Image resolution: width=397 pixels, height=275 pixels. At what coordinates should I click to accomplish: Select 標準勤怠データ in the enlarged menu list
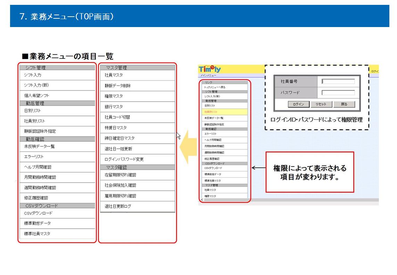coord(57,223)
